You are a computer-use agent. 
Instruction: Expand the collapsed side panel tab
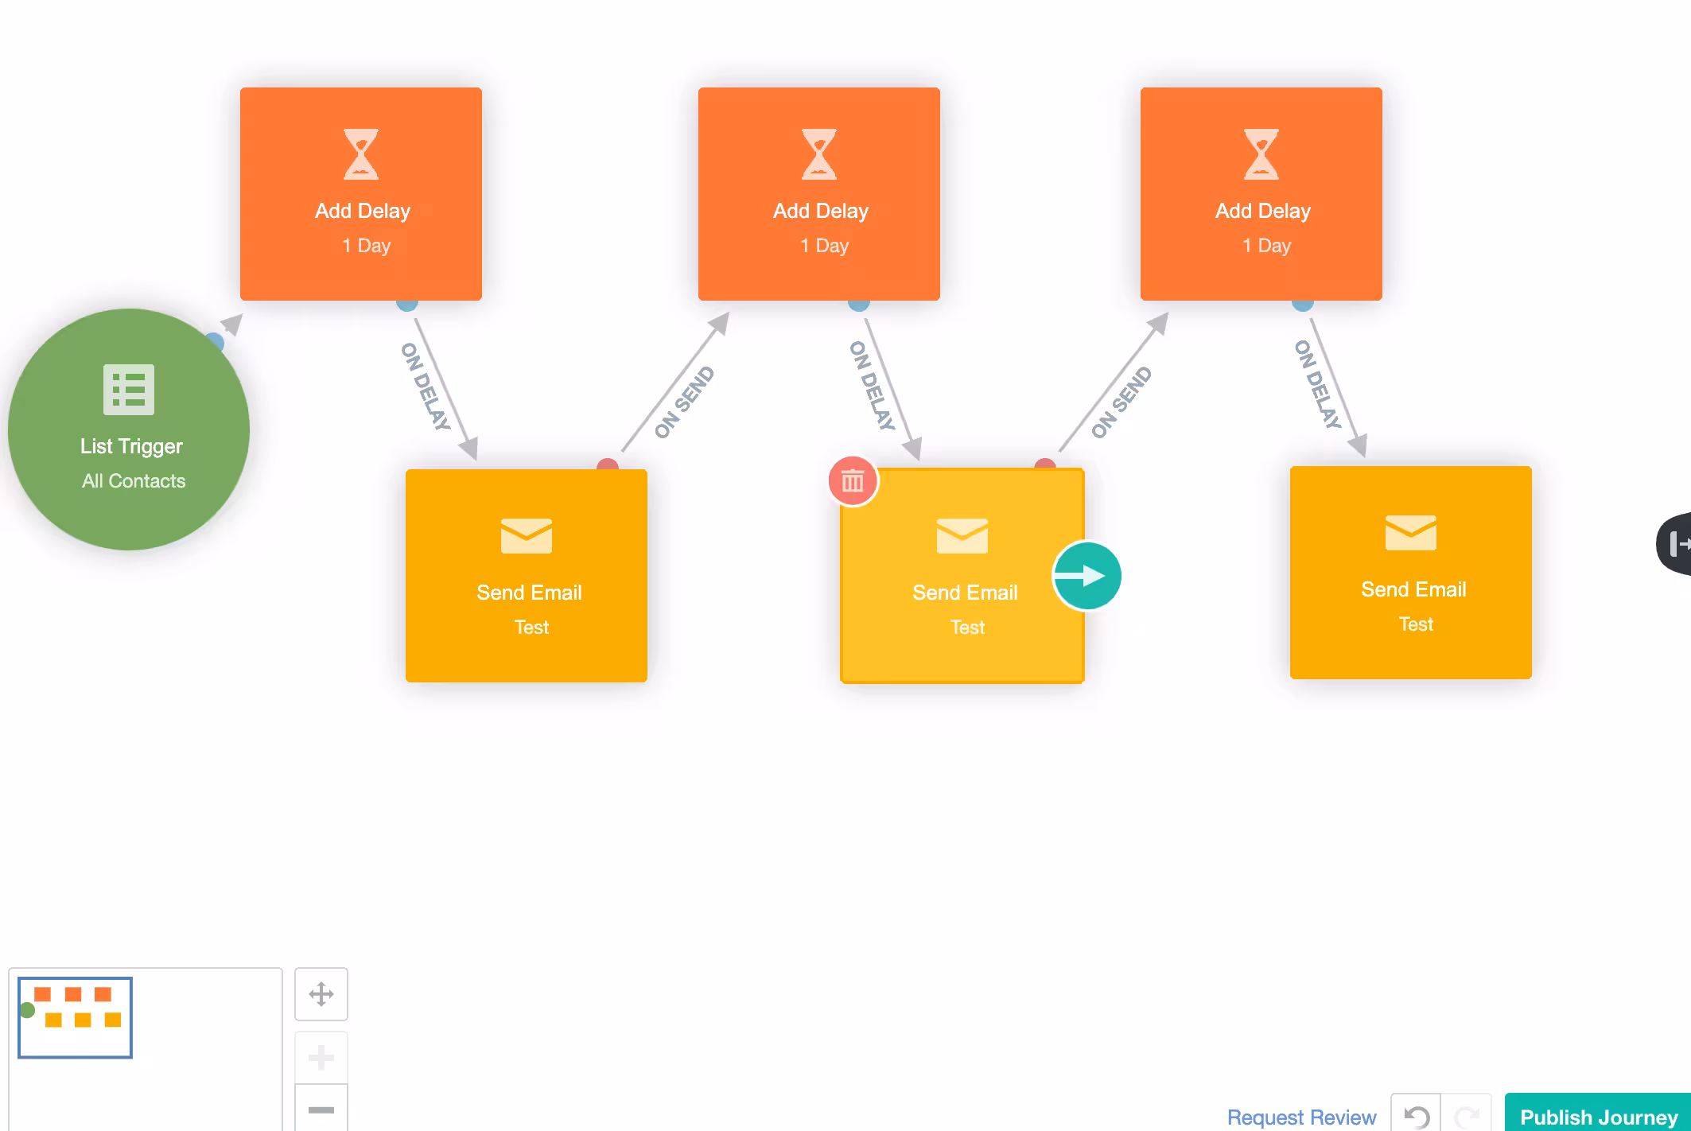pos(1675,544)
